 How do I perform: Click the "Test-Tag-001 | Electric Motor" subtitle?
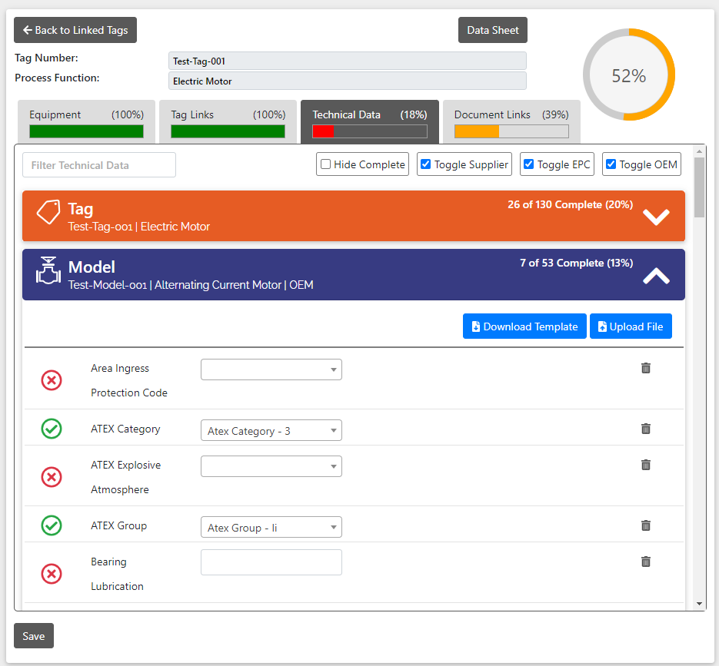[x=139, y=227]
